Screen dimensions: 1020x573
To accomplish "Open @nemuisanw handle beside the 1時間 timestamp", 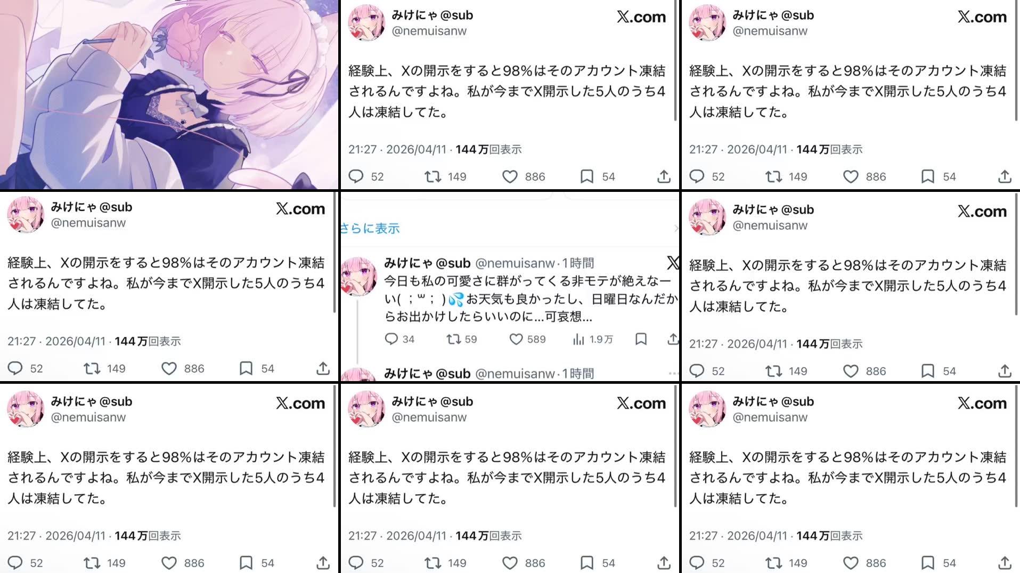I will click(515, 263).
